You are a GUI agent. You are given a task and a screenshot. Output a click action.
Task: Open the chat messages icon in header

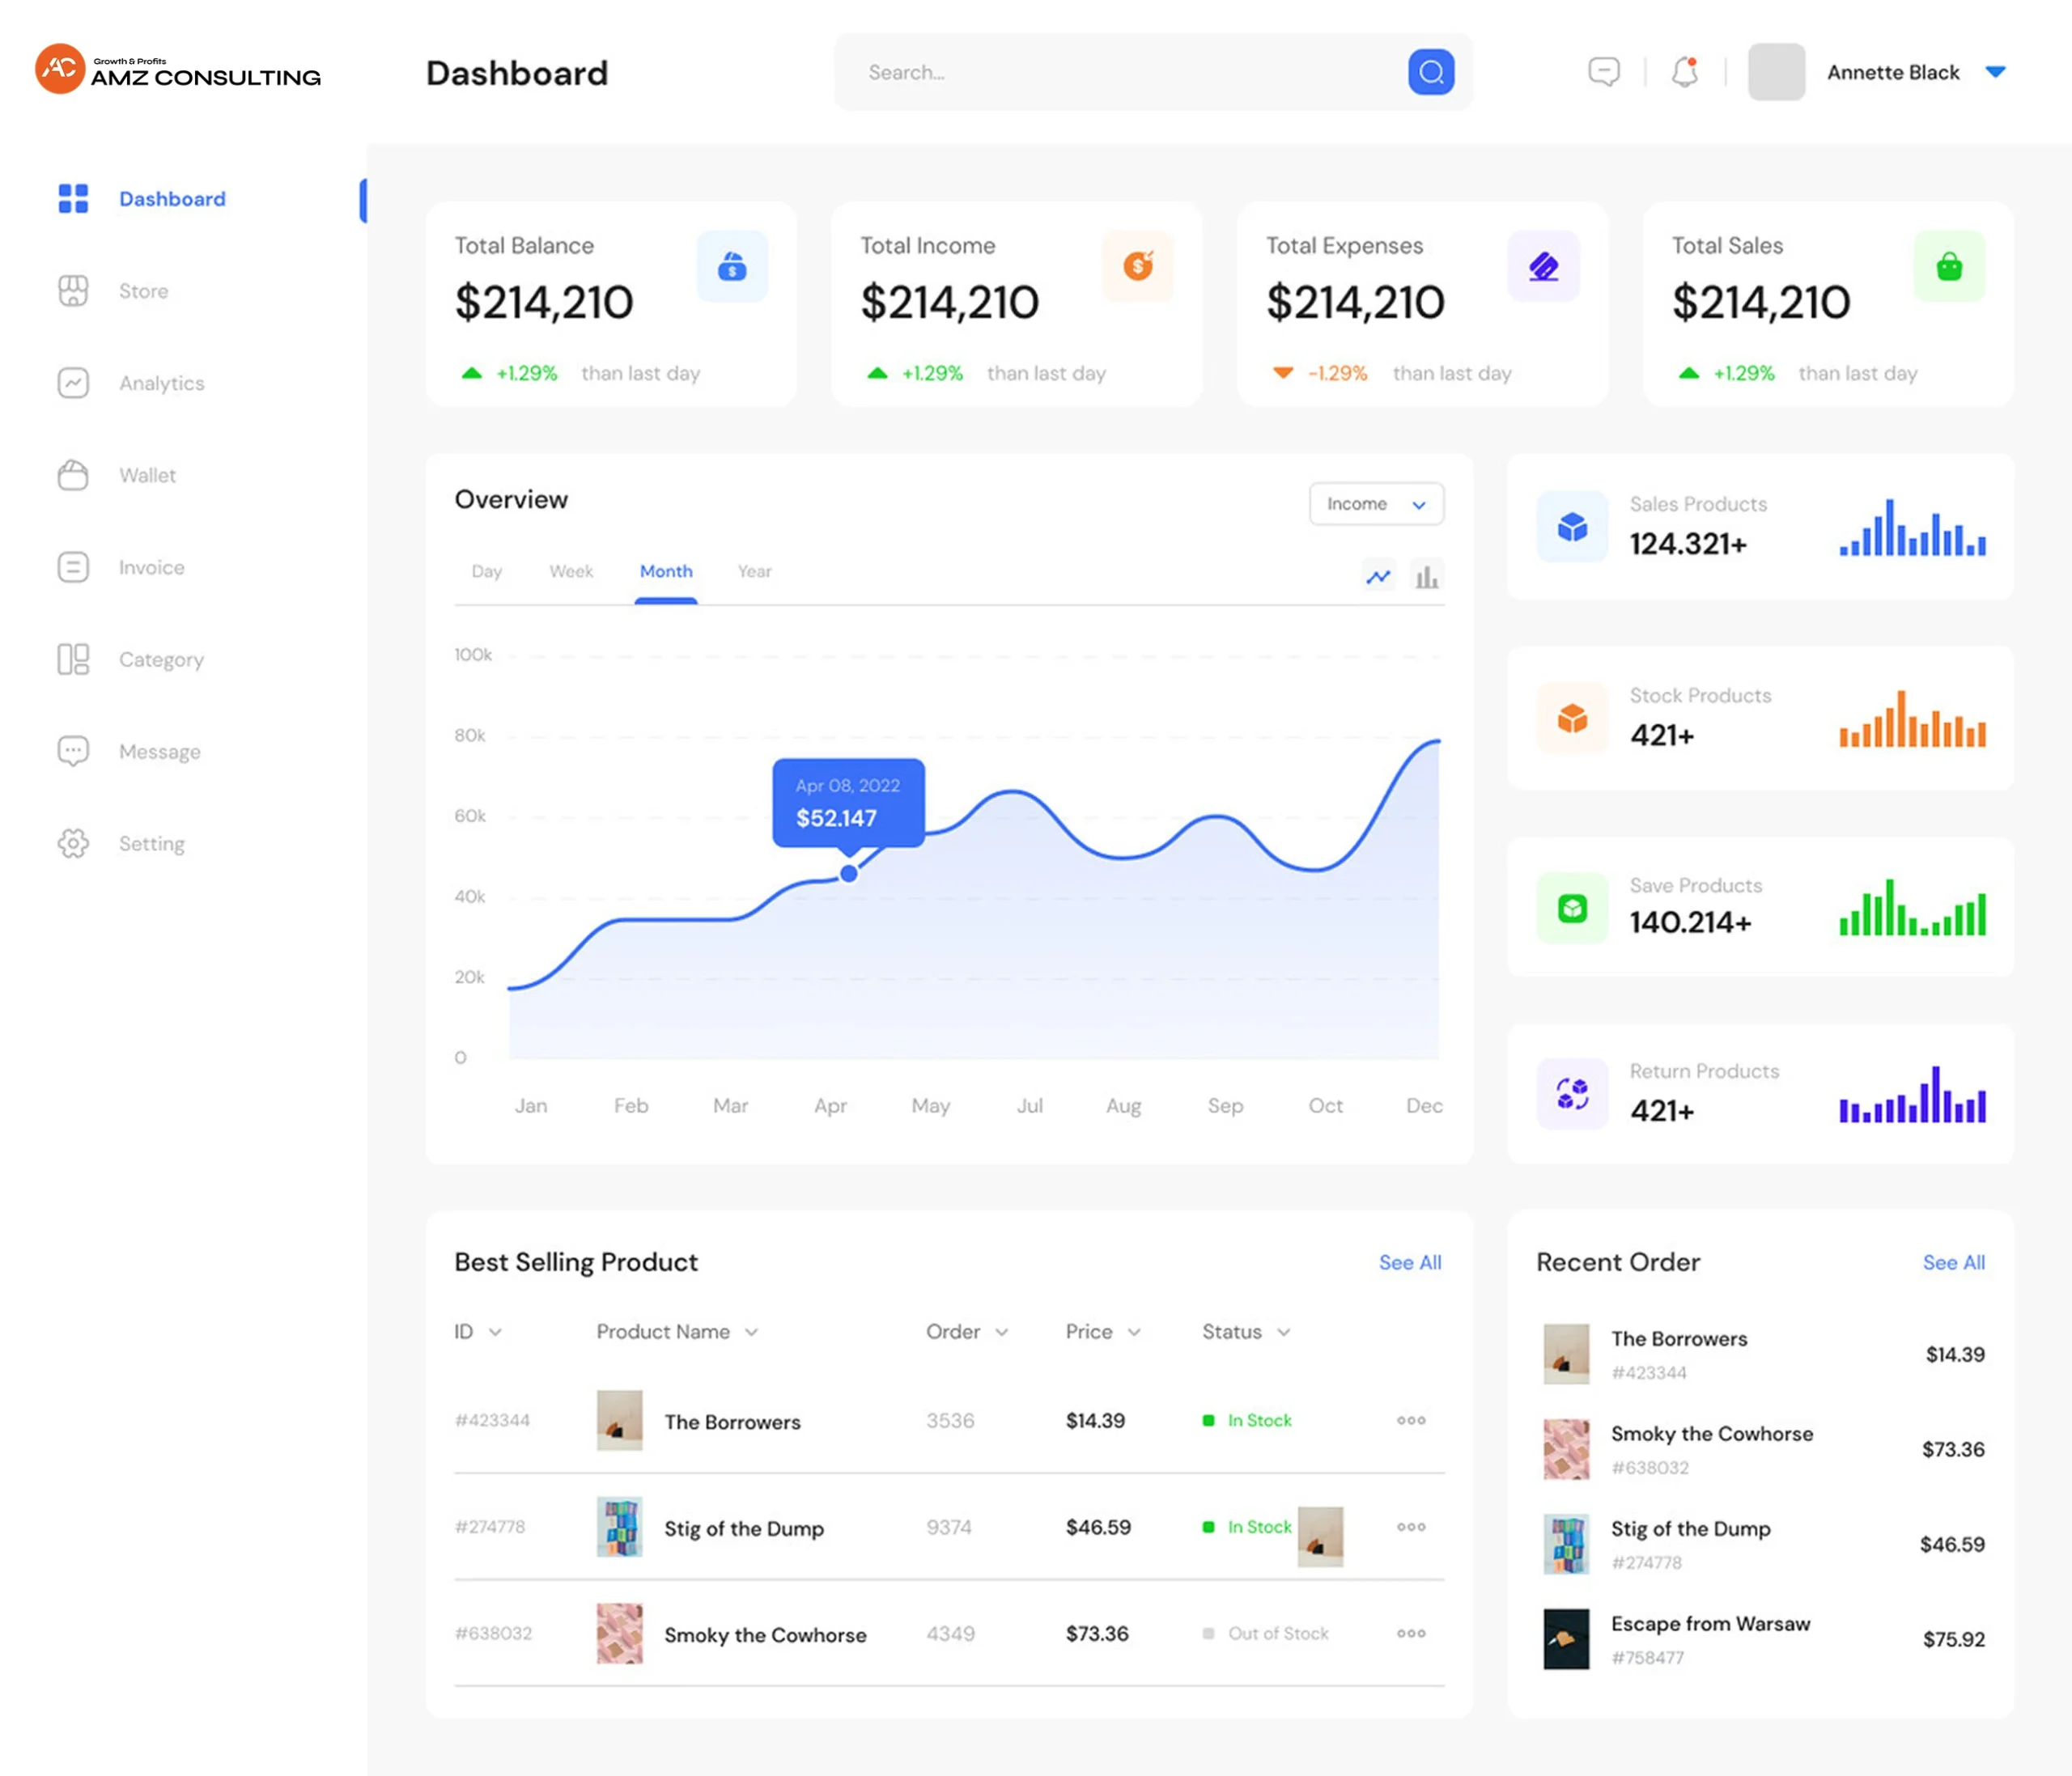click(1603, 72)
